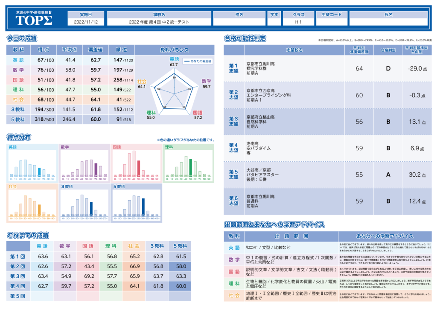
Task: Click the A judgment for 第5志望
Action: 388,175
